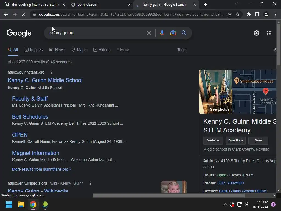Open taskbar clock showing 5:10 PM
This screenshot has width=281, height=211.
(260, 204)
